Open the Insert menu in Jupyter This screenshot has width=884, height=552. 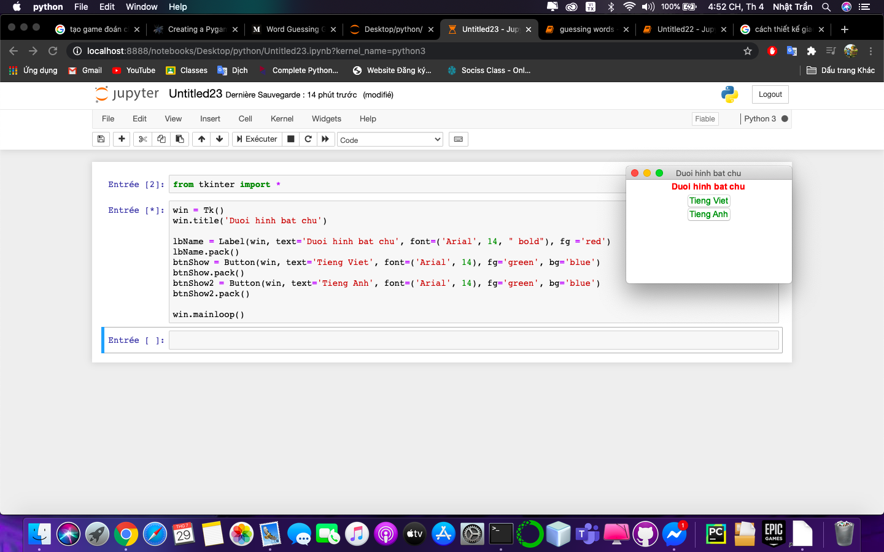pos(210,119)
